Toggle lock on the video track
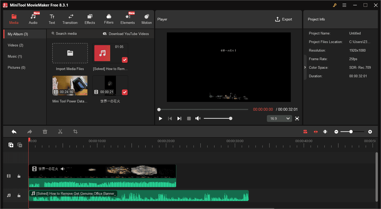Image resolution: width=381 pixels, height=209 pixels. 19,176
